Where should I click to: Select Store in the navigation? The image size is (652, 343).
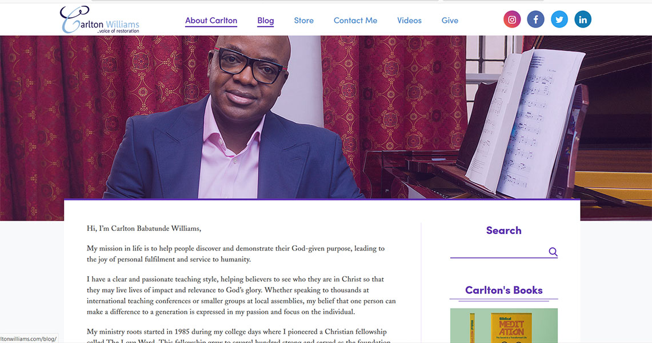[x=303, y=21]
